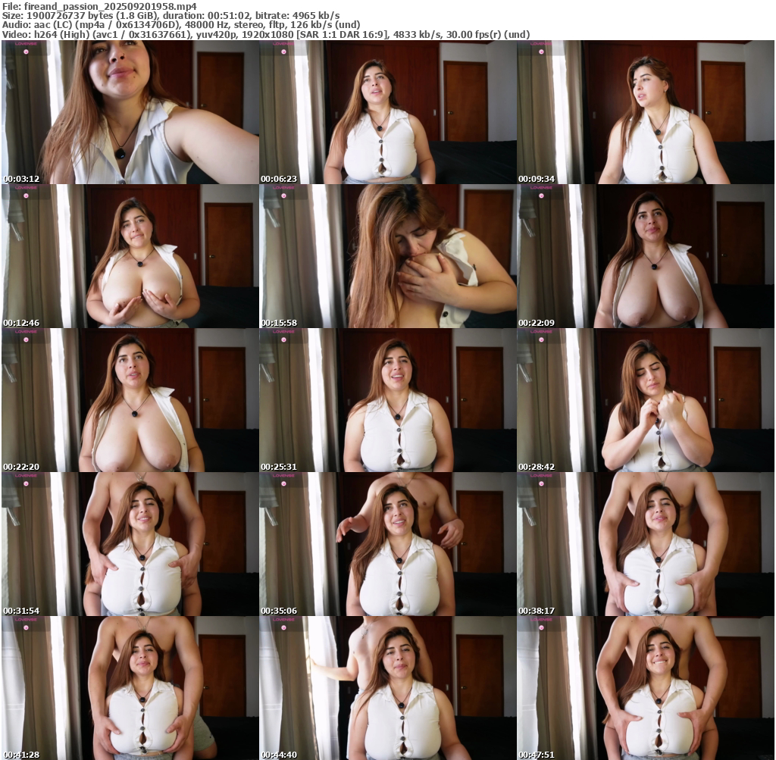The width and height of the screenshot is (776, 760).
Task: Click the file name text in header
Action: coord(99,5)
